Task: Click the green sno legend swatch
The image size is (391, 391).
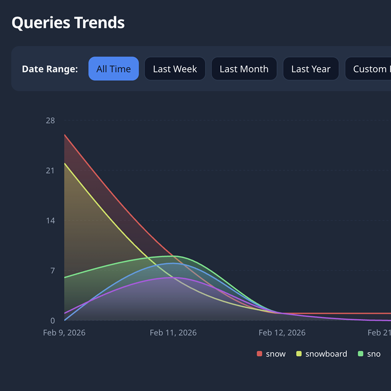Action: [360, 354]
